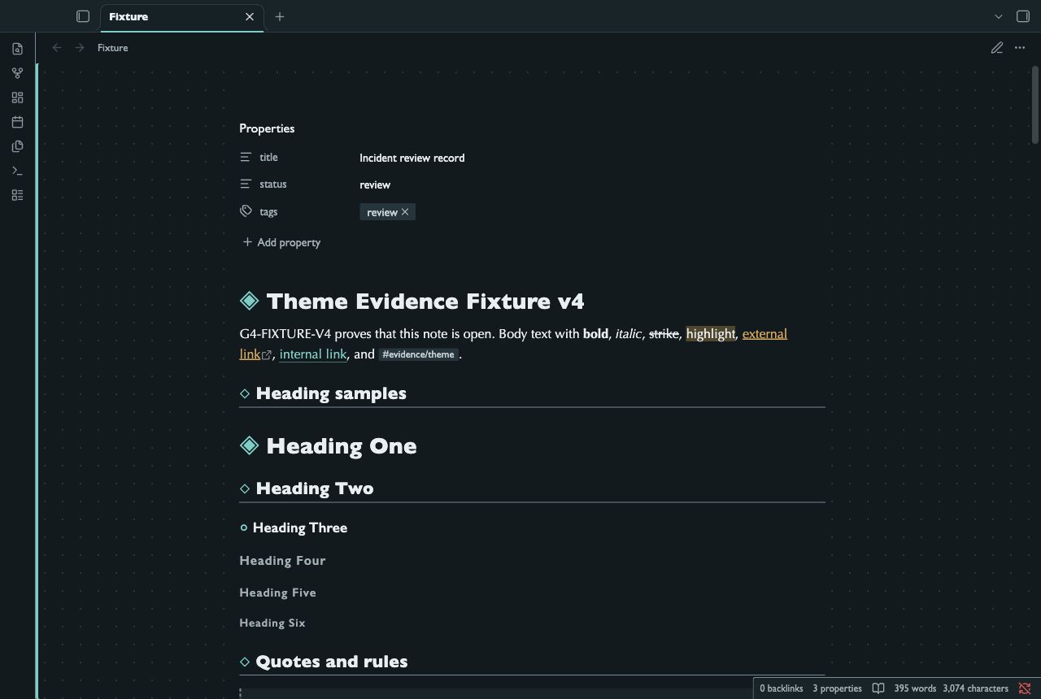Click the bottom ribbon list icon
The width and height of the screenshot is (1041, 699).
pos(17,195)
